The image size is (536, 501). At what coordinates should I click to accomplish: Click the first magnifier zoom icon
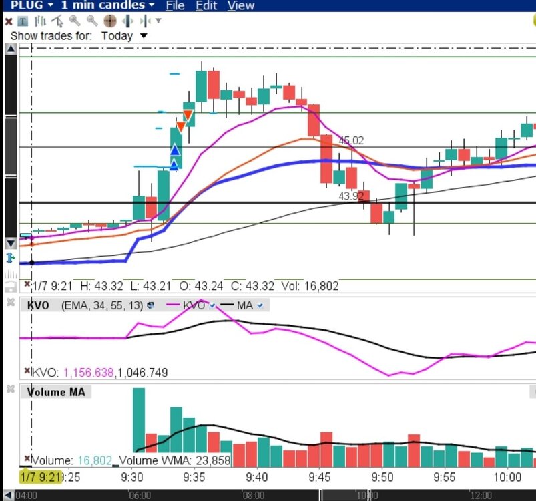(75, 21)
